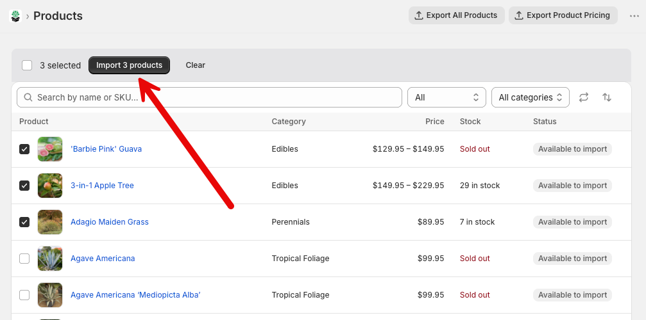Click the $89.95 price cell
The image size is (646, 320).
click(x=430, y=222)
